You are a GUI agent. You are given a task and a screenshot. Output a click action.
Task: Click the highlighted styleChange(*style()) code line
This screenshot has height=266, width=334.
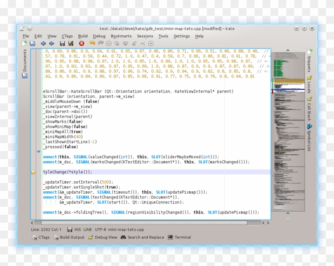(x=157, y=172)
